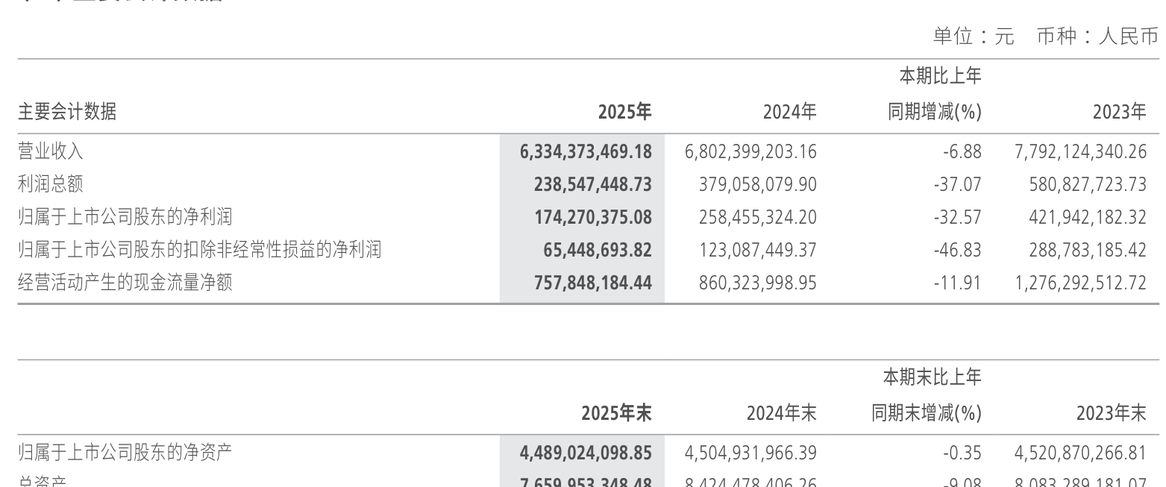Click the 经营活动产生的现金流量净额 row label
Image resolution: width=1166 pixels, height=487 pixels.
tap(125, 283)
